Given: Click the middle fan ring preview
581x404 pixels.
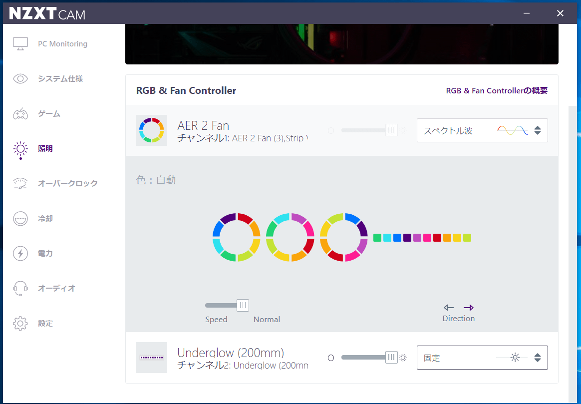Looking at the screenshot, I should (290, 237).
